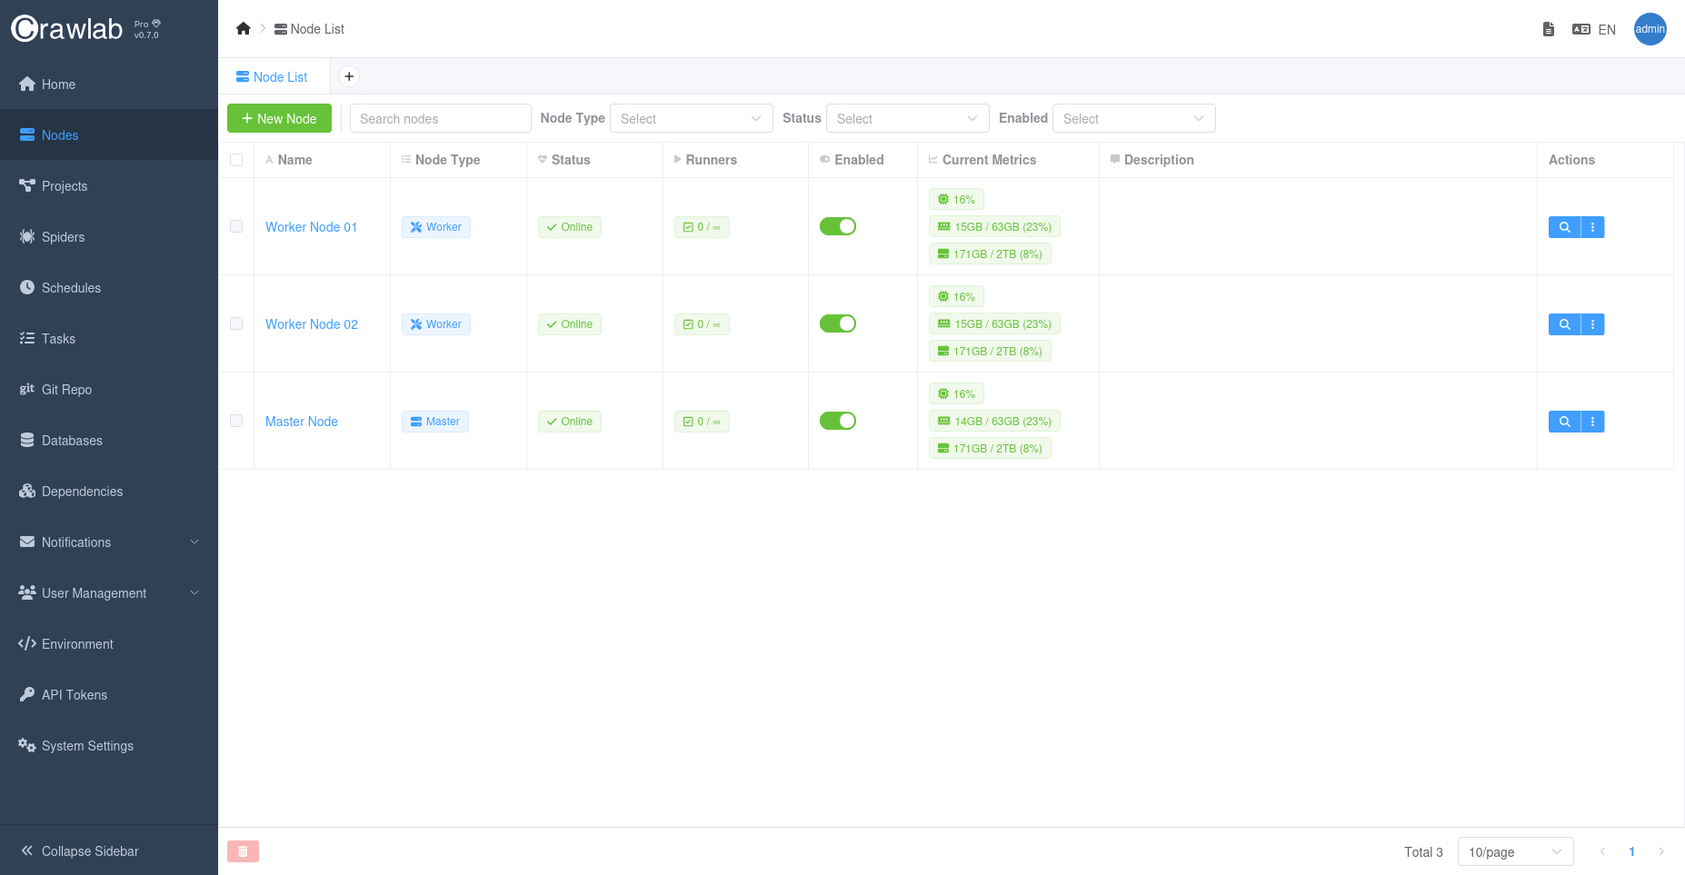The image size is (1685, 875).
Task: Open the API Tokens page
Action: pos(74,694)
